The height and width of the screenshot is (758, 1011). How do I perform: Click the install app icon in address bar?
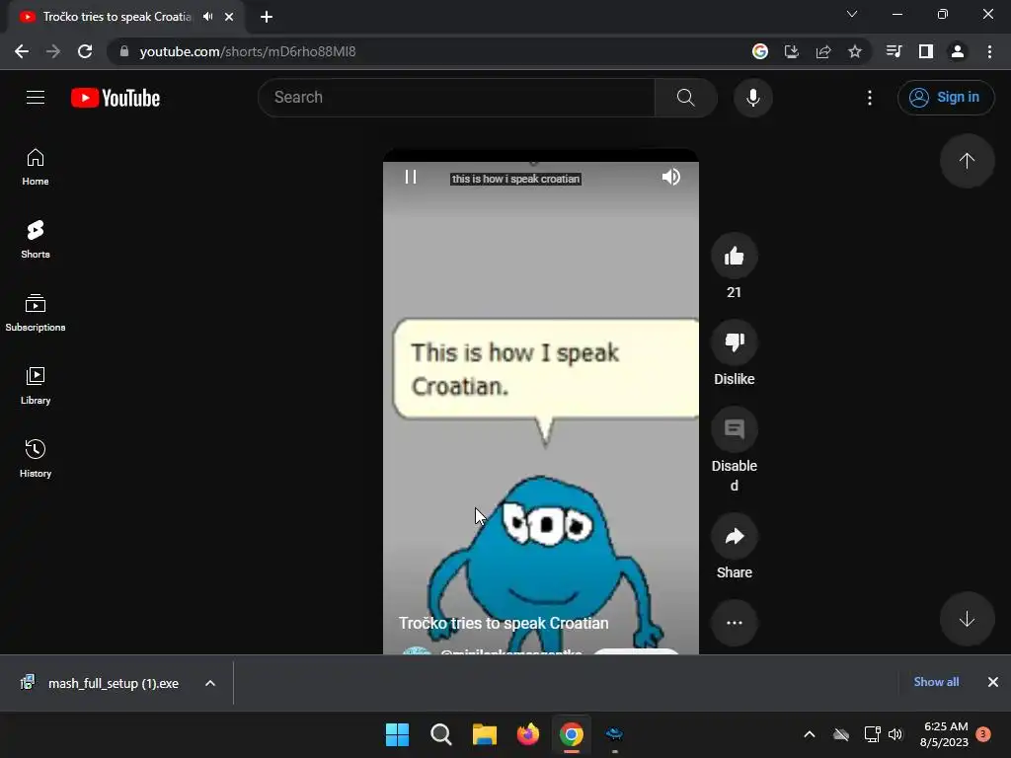point(792,51)
